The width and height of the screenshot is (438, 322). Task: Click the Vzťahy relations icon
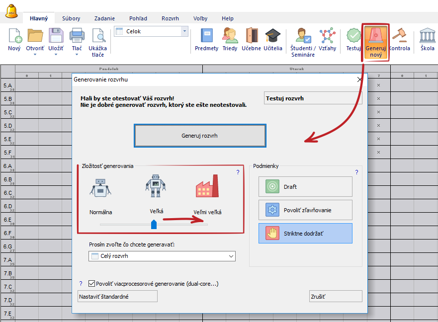[327, 36]
